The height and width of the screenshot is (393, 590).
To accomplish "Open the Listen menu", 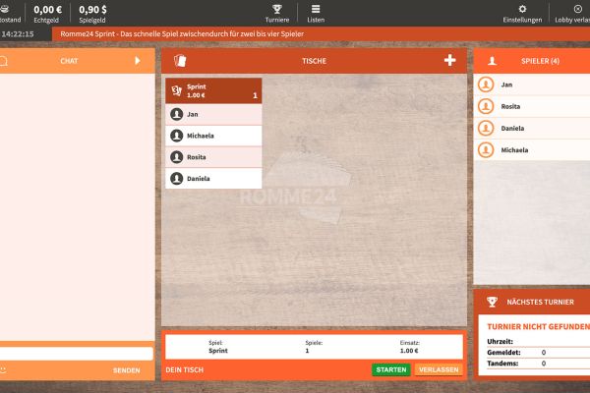I will [316, 9].
